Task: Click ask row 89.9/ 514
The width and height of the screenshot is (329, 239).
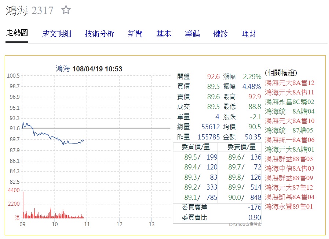Action: [245, 187]
